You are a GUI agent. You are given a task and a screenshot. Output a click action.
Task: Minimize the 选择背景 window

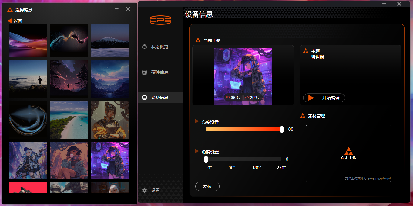(116, 9)
